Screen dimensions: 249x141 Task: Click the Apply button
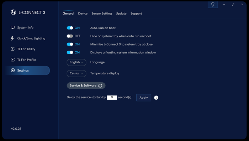(x=144, y=98)
